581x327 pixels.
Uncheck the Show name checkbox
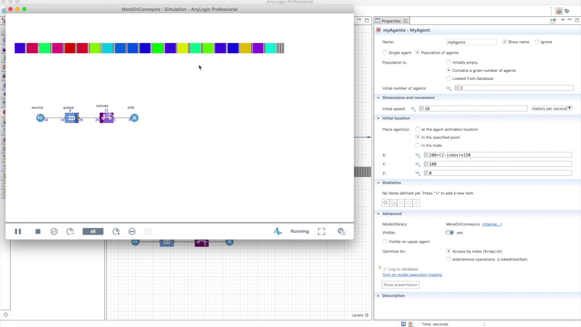point(504,42)
